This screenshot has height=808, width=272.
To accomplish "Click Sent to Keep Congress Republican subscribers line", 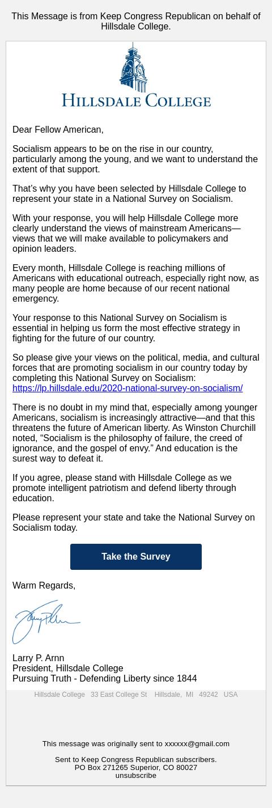I will [136, 759].
